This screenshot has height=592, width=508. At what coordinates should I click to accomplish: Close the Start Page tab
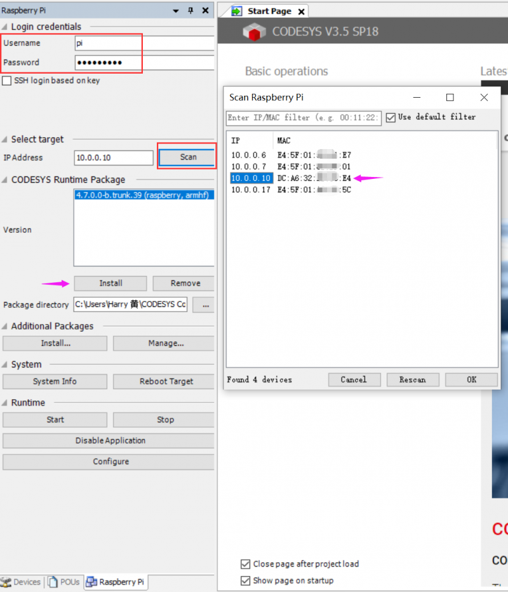[x=301, y=11]
